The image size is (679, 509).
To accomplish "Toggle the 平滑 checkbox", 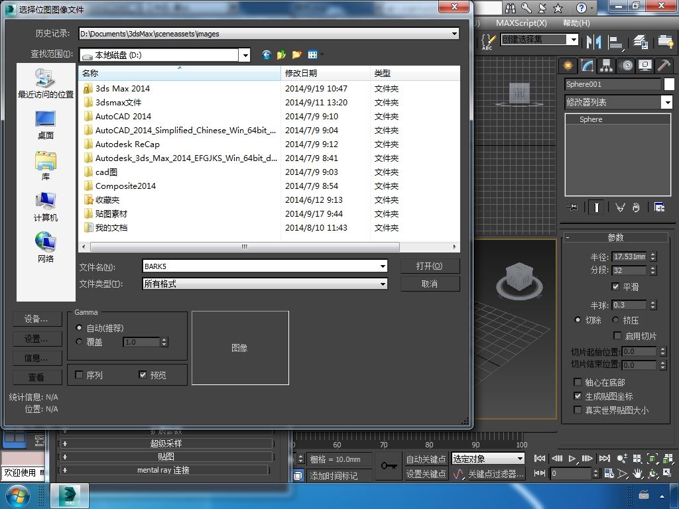I will [x=615, y=286].
